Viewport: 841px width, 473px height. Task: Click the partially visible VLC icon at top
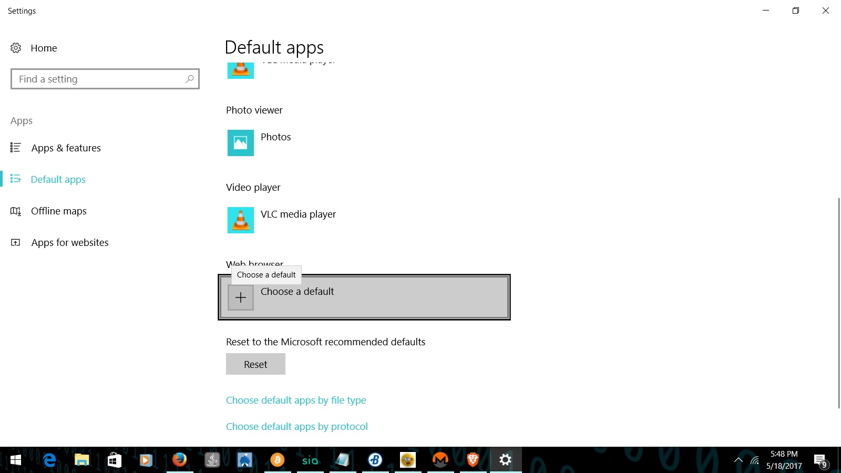(241, 70)
